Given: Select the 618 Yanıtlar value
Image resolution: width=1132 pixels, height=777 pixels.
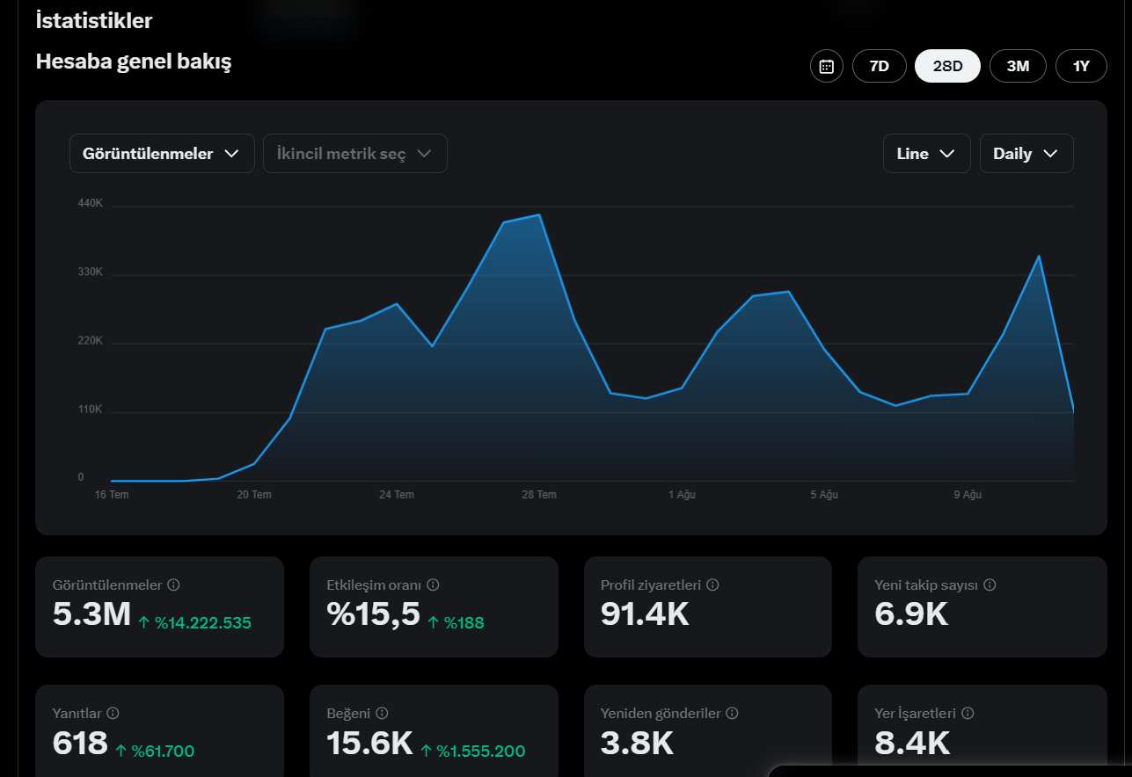Looking at the screenshot, I should 80,744.
